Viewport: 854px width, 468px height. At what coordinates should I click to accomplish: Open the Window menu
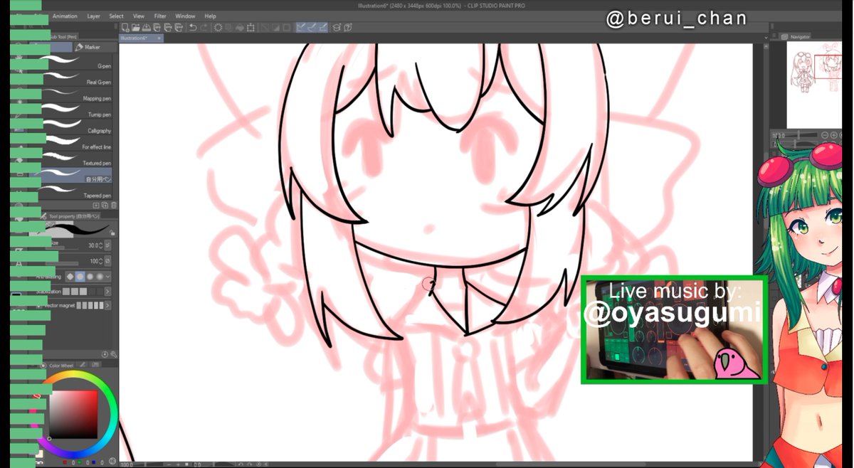185,16
